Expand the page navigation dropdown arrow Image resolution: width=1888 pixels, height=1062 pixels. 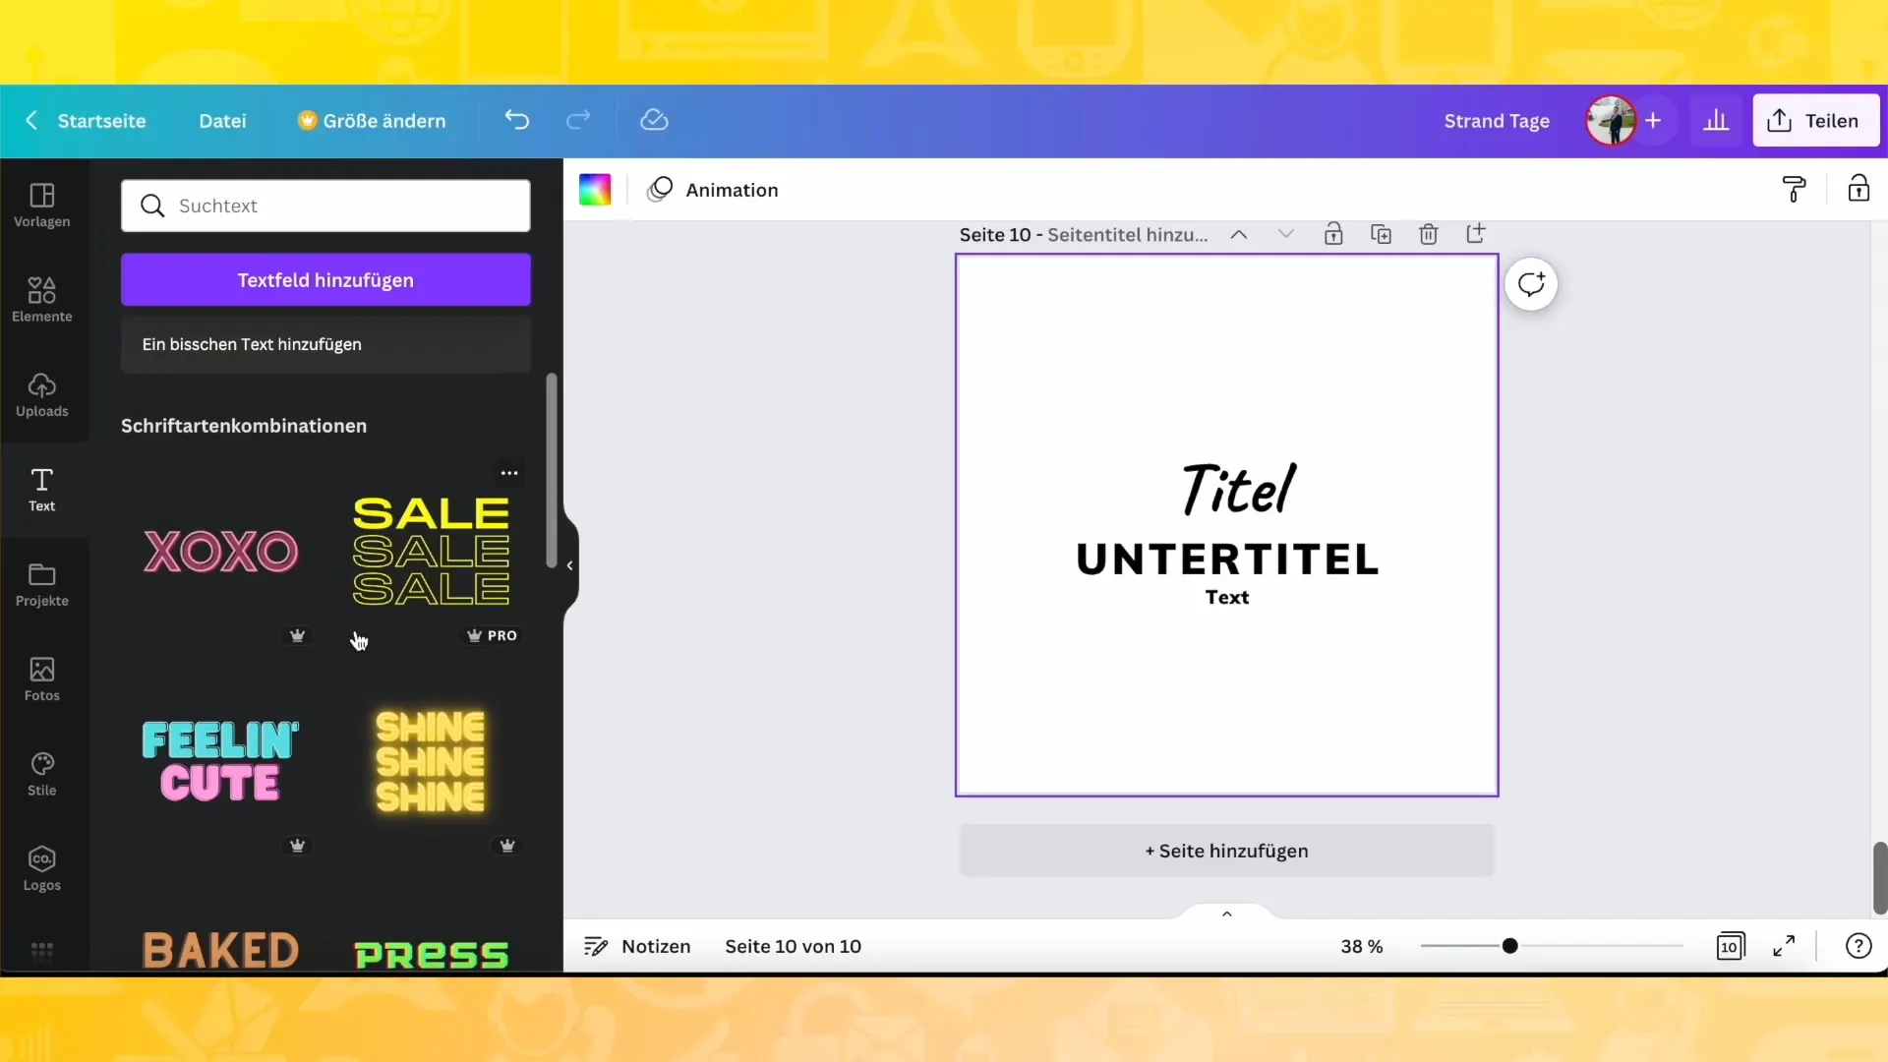coord(1286,235)
